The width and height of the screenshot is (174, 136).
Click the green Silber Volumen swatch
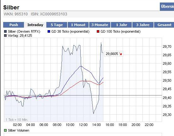[x=5, y=130]
